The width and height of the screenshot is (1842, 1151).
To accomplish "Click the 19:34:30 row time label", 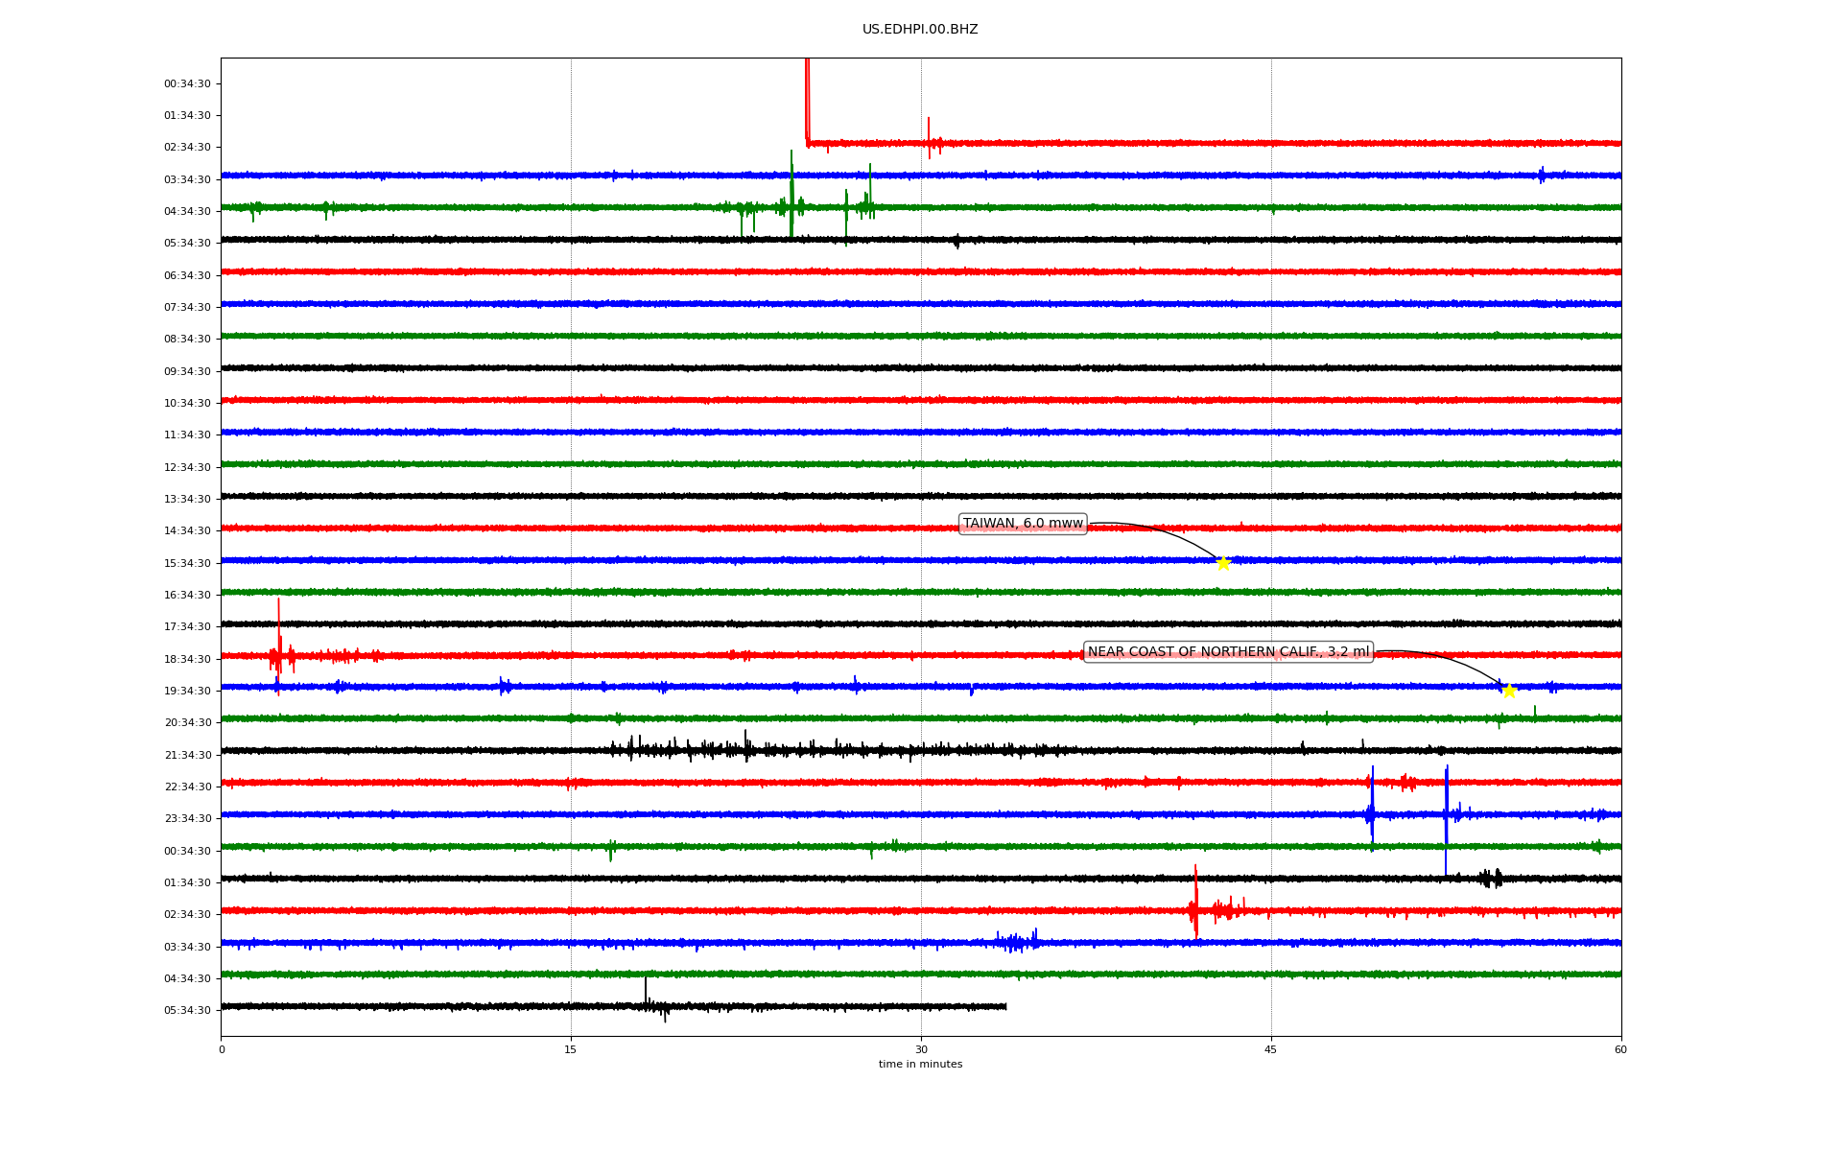I will tap(187, 691).
